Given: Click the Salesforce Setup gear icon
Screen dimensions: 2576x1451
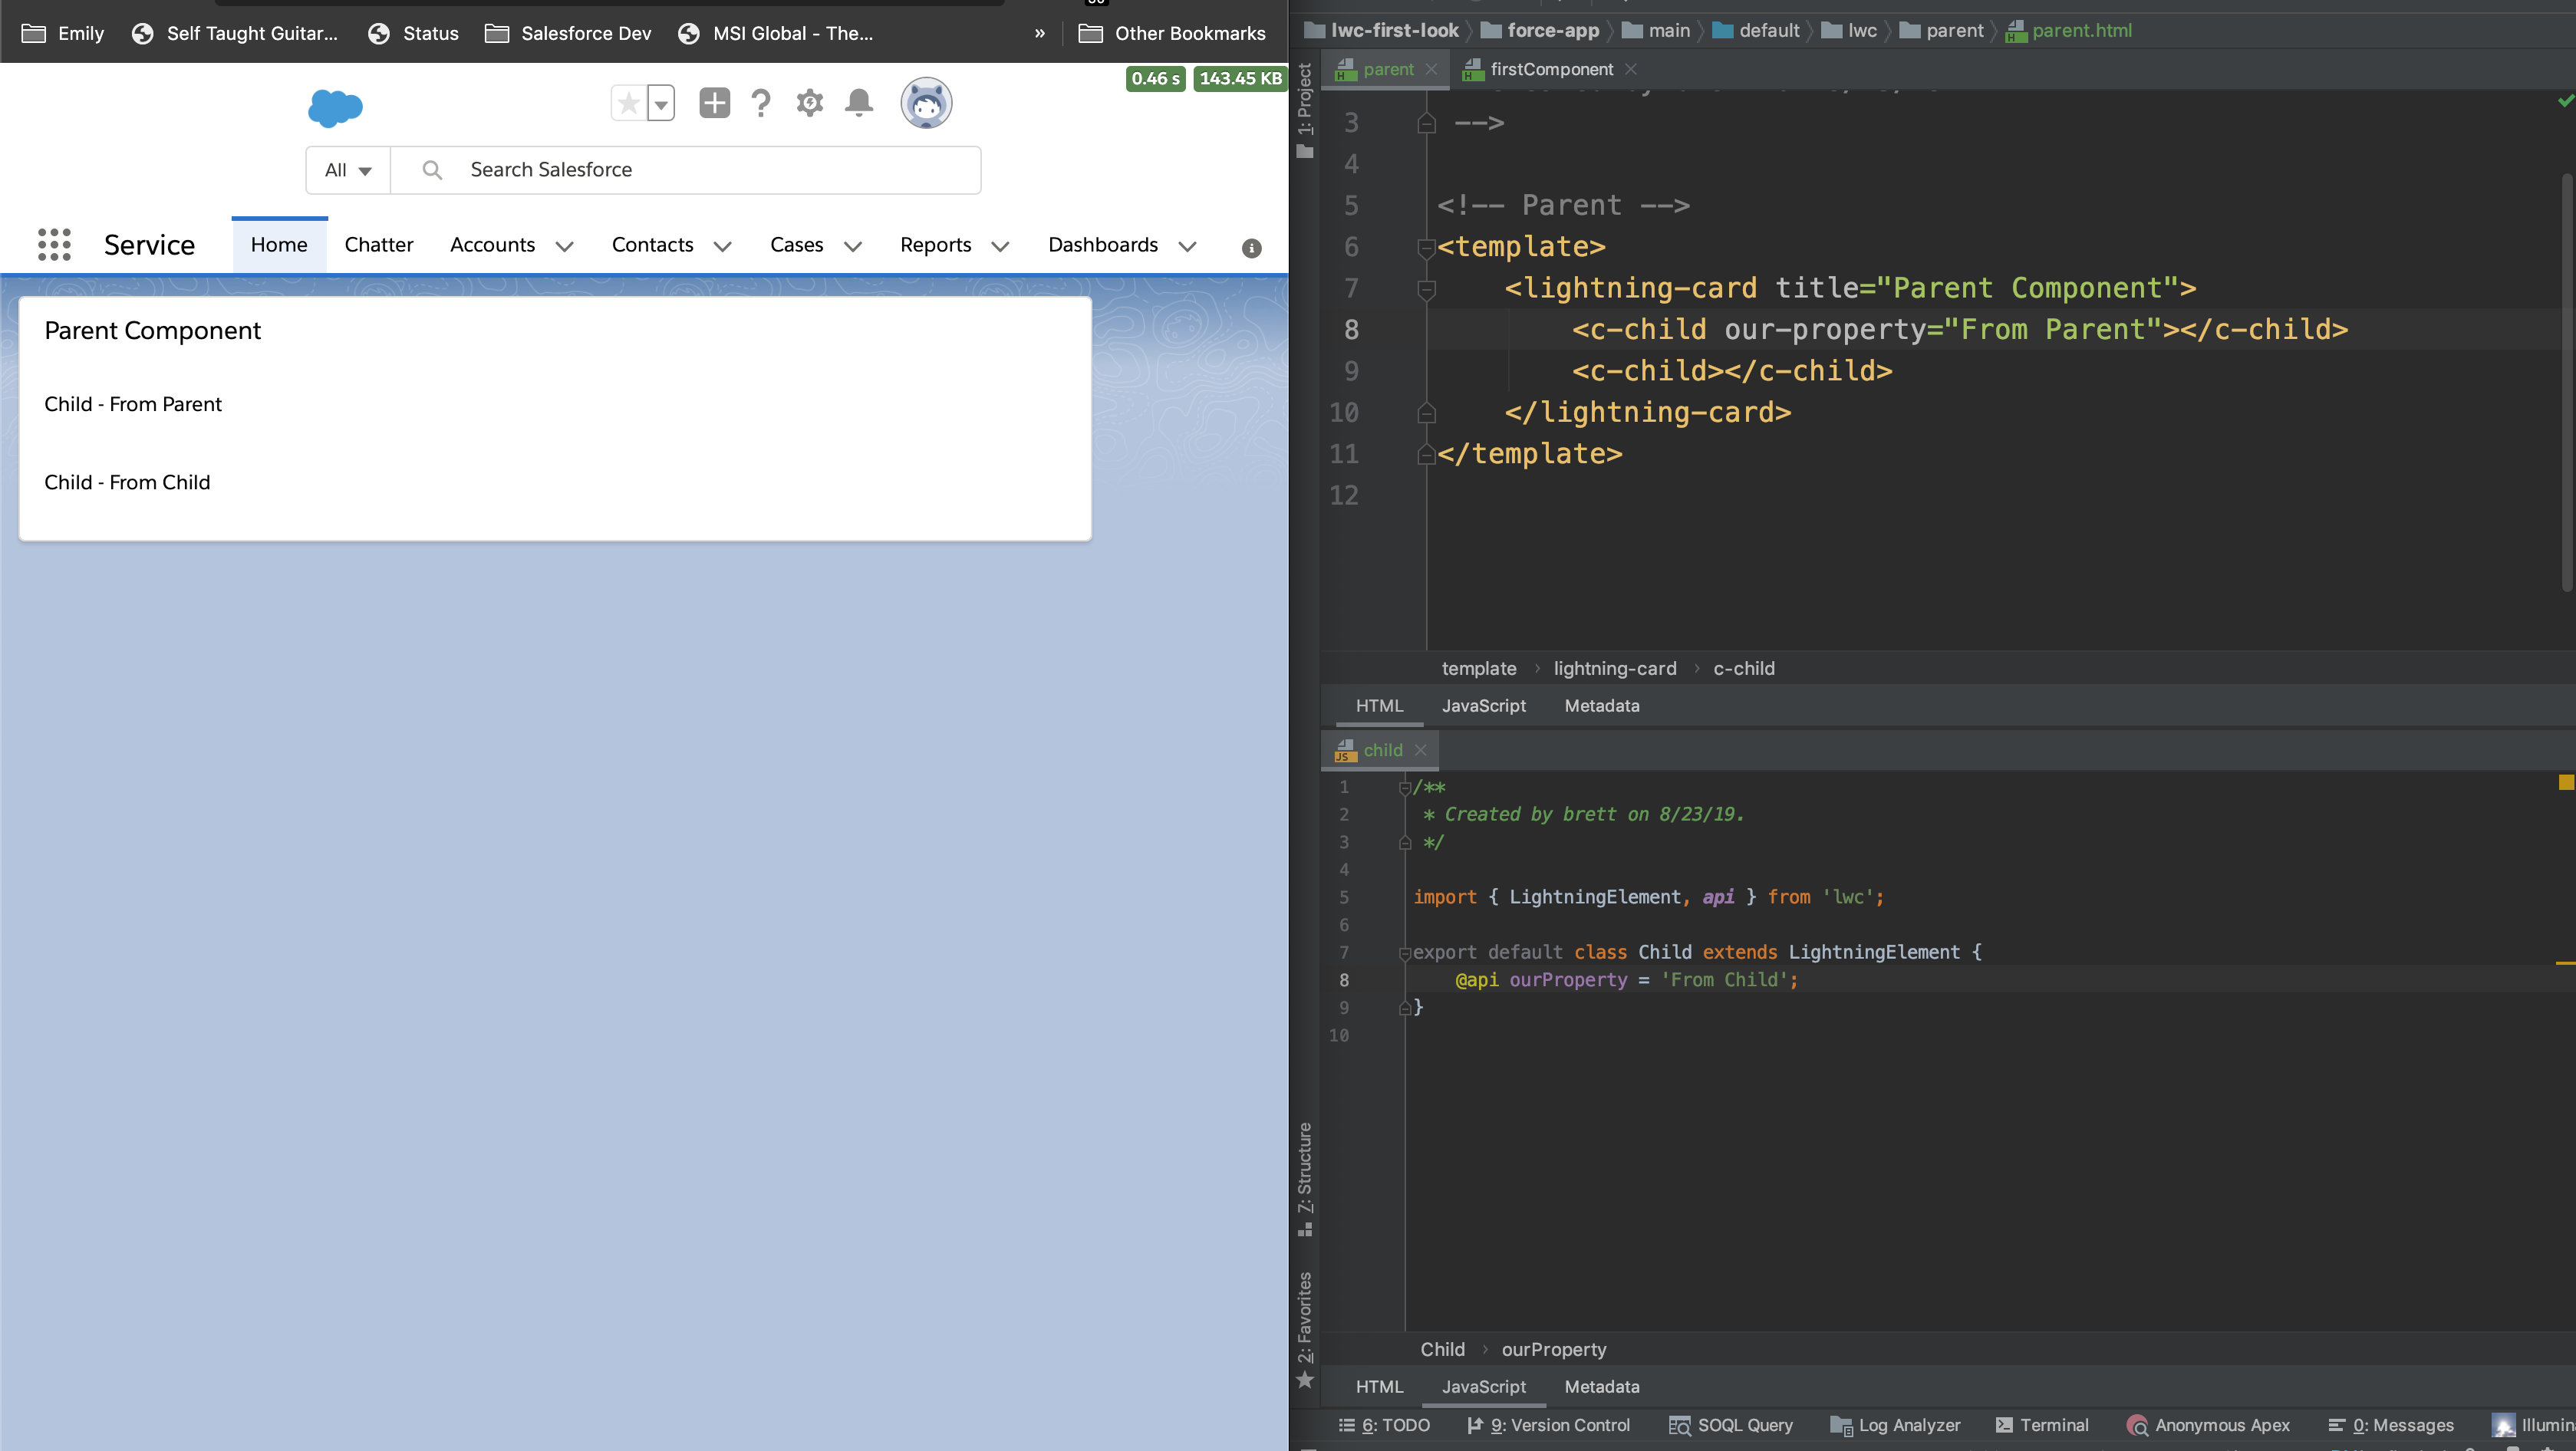Looking at the screenshot, I should (809, 103).
